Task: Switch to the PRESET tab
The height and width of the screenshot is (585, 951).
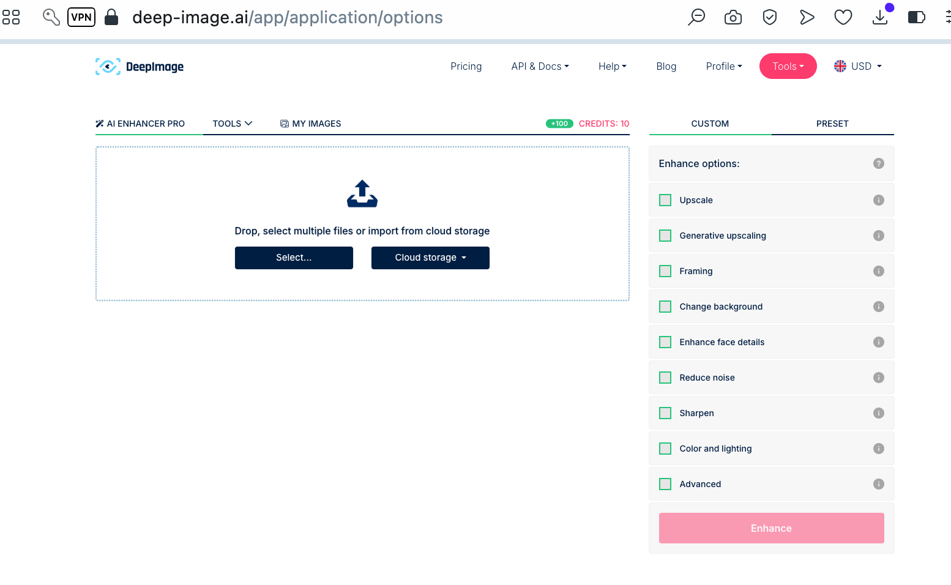Action: point(832,124)
